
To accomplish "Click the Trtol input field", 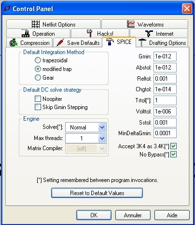I will point(165,100).
